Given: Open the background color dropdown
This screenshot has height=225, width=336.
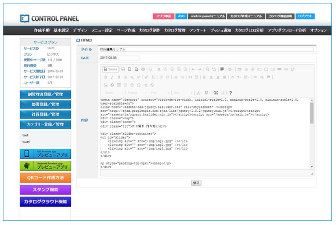Looking at the screenshot, I should click(x=207, y=93).
